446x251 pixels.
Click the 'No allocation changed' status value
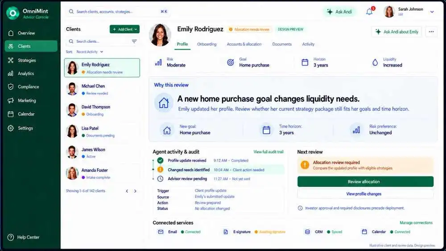point(212,208)
